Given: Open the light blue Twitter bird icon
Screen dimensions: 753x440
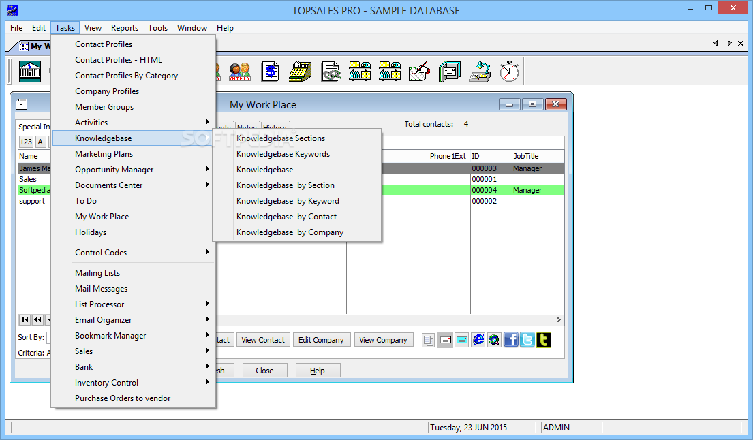Looking at the screenshot, I should 527,340.
